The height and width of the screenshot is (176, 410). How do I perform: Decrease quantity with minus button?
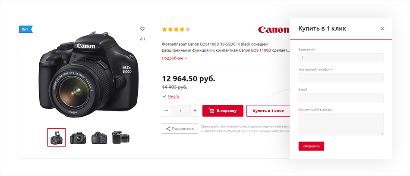(x=167, y=111)
